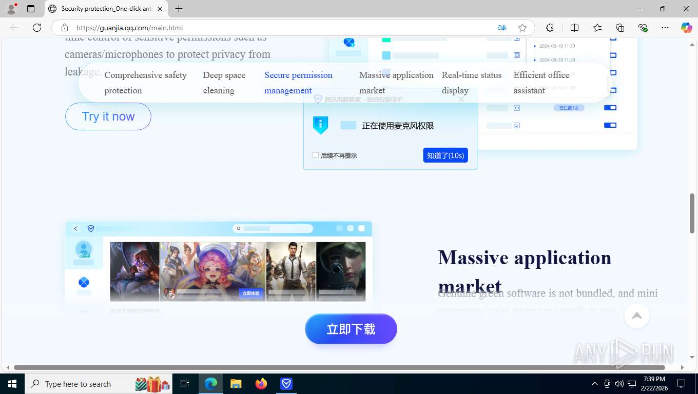The height and width of the screenshot is (394, 698).
Task: Click the Type here to search box
Action: click(x=99, y=384)
